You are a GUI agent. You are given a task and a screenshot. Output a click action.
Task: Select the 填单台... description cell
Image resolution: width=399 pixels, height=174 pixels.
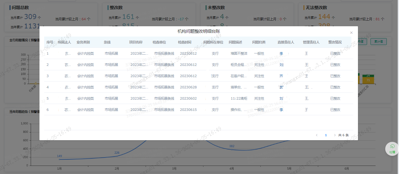[239, 87]
